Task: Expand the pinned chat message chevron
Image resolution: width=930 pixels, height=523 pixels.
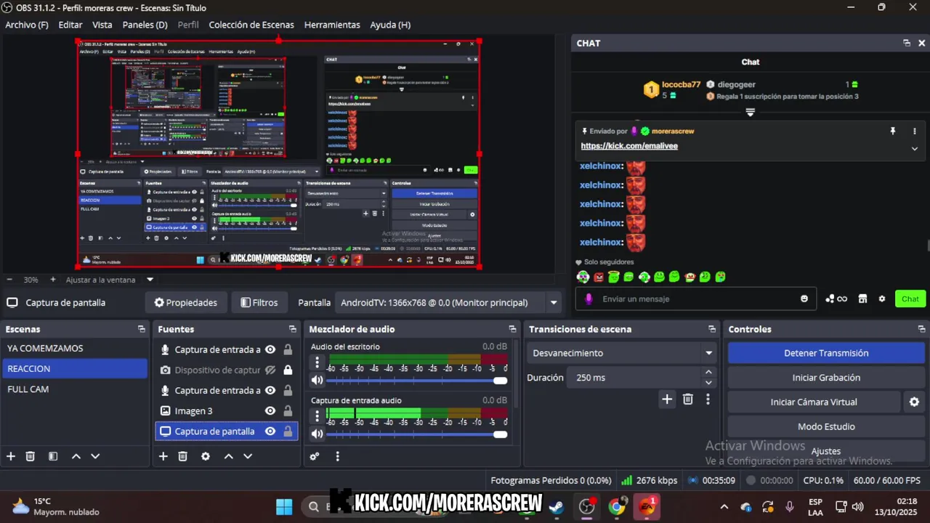Action: (915, 148)
